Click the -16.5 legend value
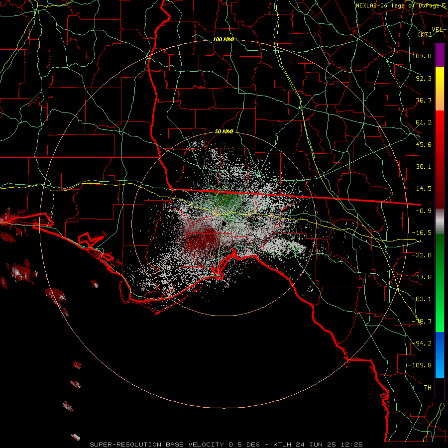The image size is (448, 448). pos(422,233)
